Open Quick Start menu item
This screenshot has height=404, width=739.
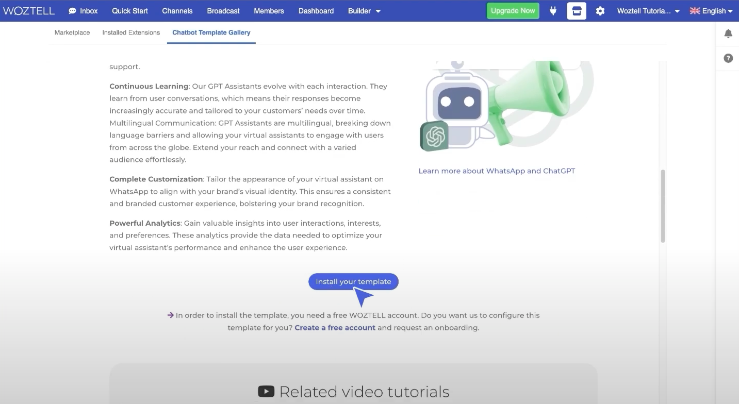pyautogui.click(x=130, y=11)
